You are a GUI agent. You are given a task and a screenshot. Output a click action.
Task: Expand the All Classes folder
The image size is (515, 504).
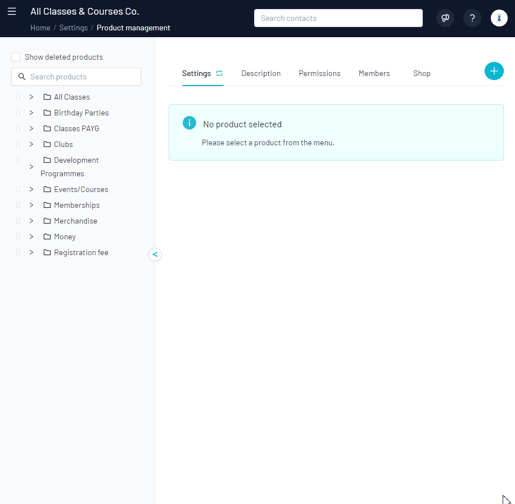(x=31, y=97)
